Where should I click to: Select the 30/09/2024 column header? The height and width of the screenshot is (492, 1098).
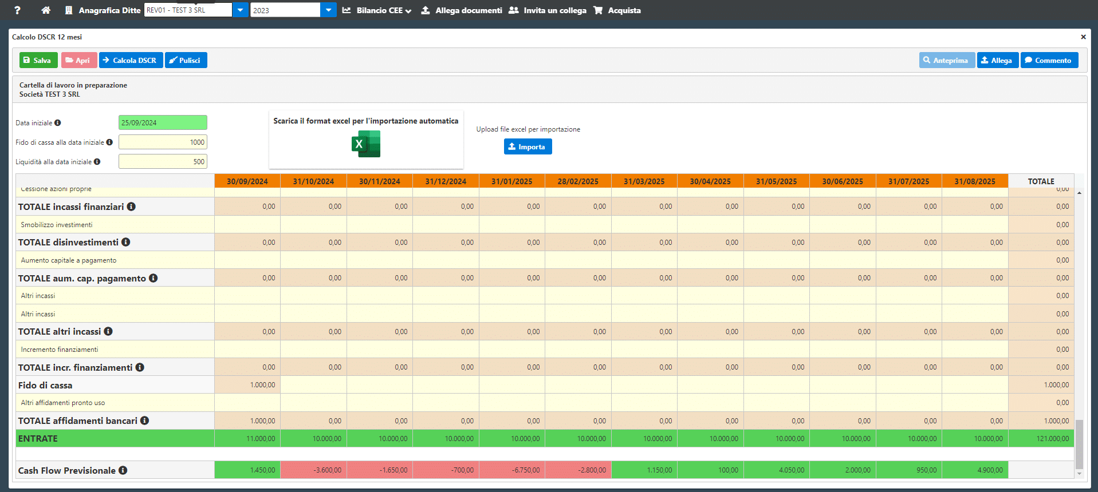[247, 181]
